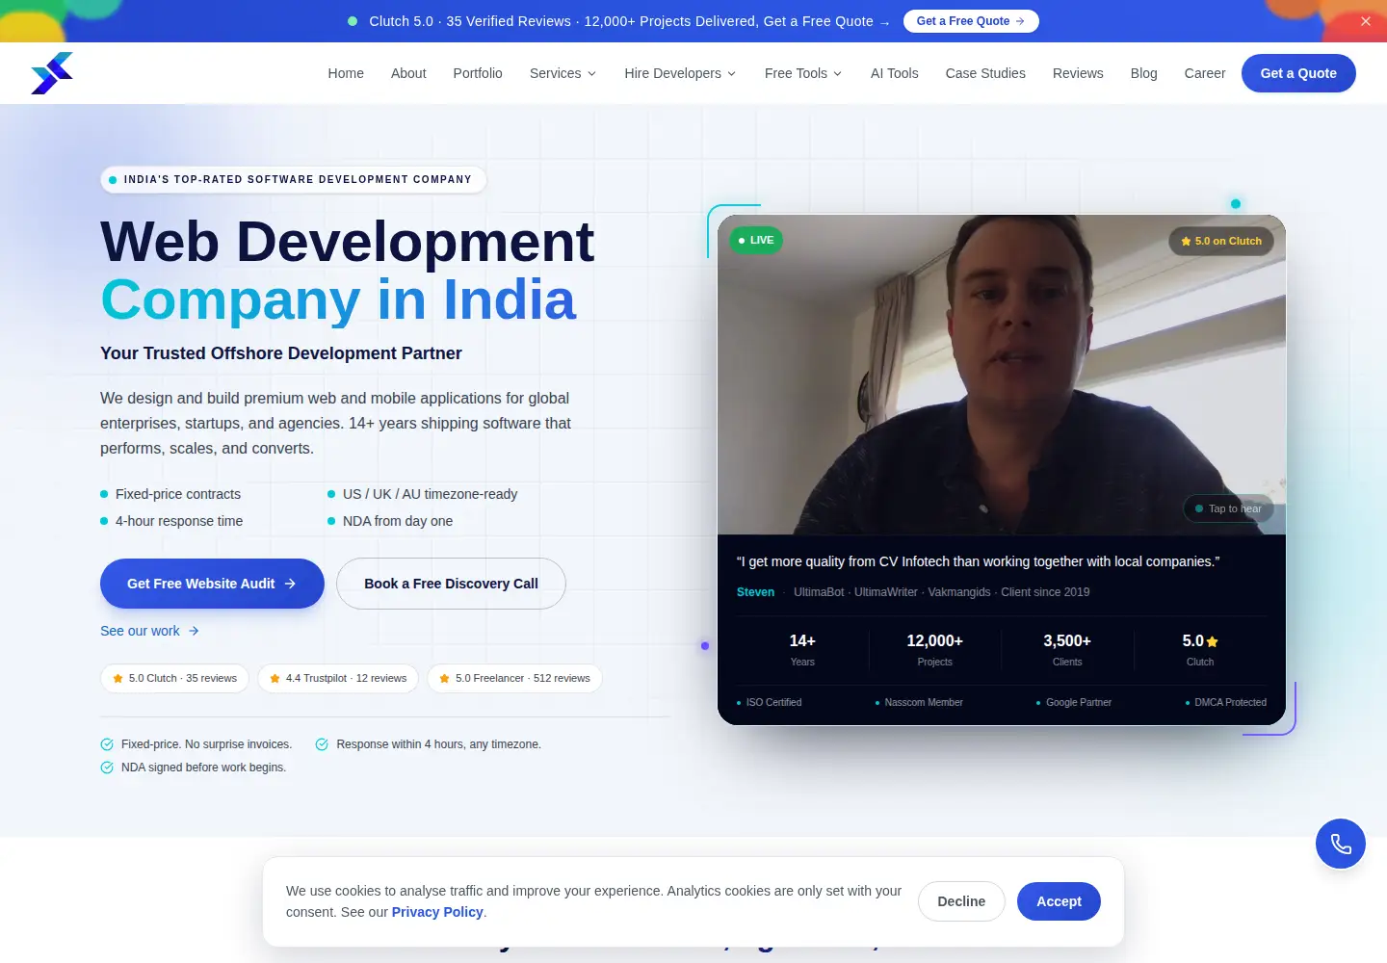This screenshot has height=963, width=1387.
Task: Click the 5.0 Clutch star rating stat
Action: tap(1200, 650)
